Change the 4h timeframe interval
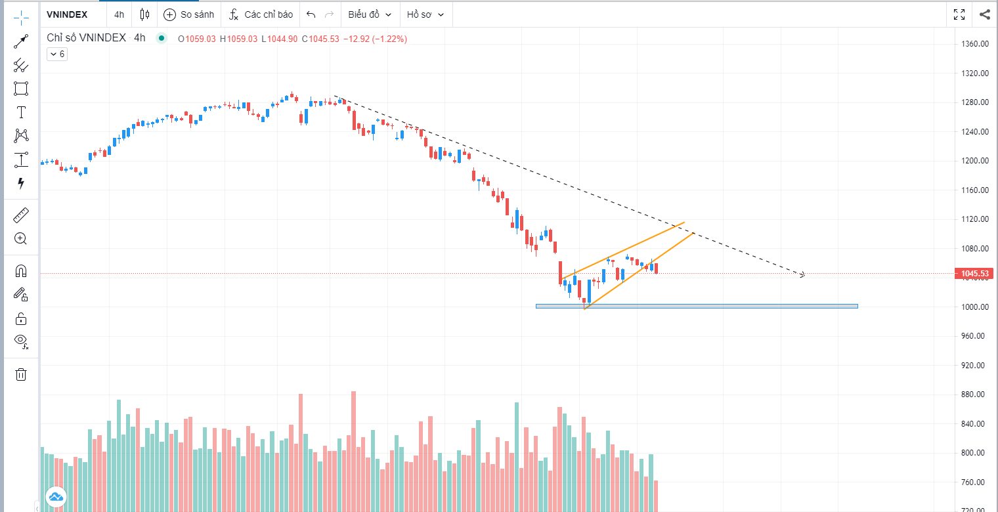 (x=119, y=14)
